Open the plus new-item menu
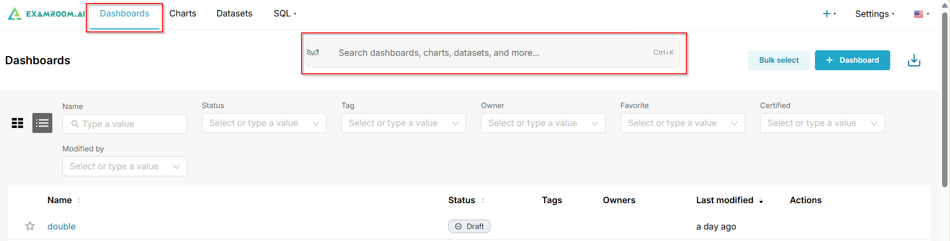 pos(828,14)
